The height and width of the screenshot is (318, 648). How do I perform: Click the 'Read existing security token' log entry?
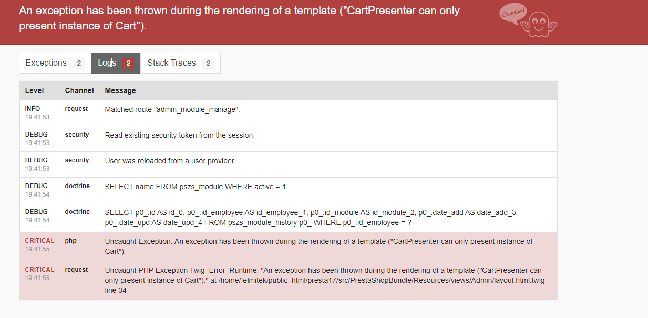click(x=180, y=135)
